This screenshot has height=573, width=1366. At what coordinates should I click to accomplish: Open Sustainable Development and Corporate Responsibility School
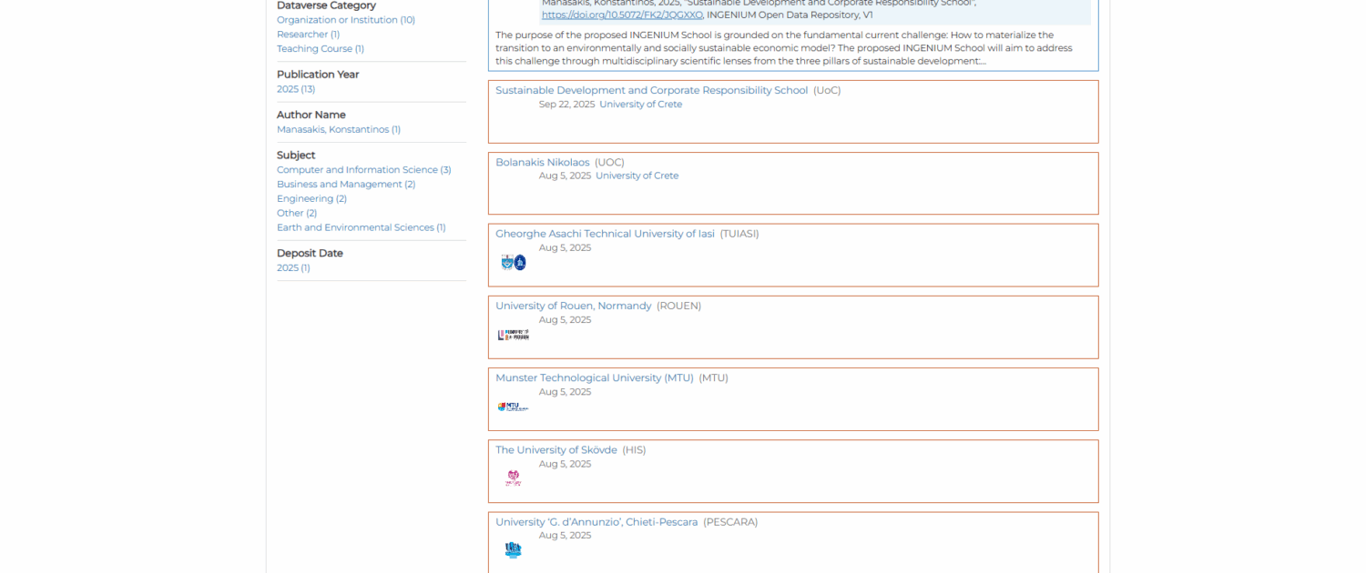651,90
